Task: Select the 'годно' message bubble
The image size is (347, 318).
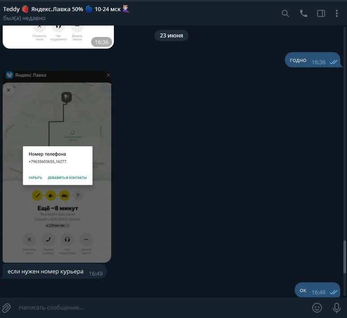Action: pos(313,60)
